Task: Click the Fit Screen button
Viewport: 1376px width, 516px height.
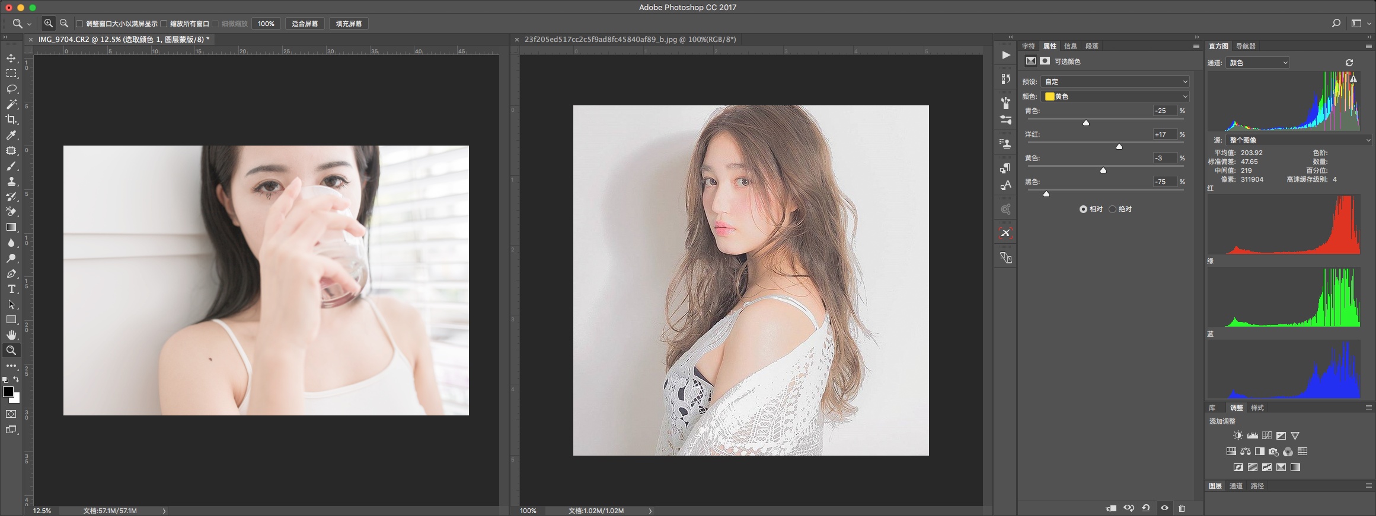Action: click(305, 24)
